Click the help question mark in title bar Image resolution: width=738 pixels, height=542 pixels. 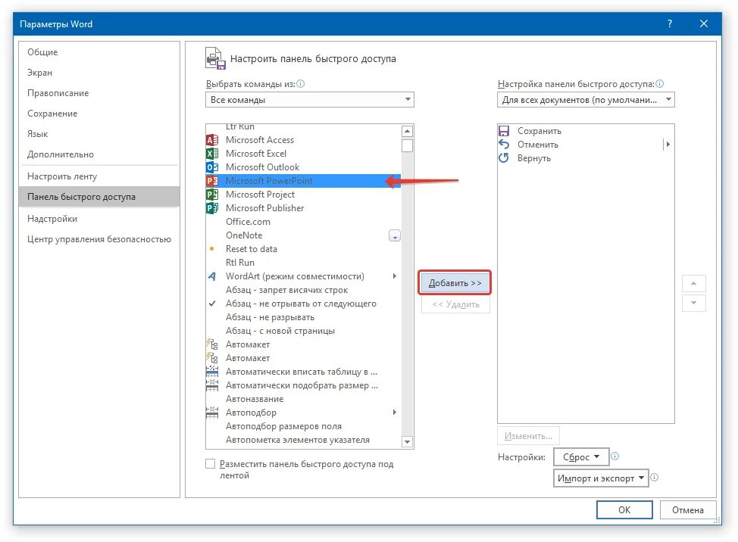click(x=670, y=23)
